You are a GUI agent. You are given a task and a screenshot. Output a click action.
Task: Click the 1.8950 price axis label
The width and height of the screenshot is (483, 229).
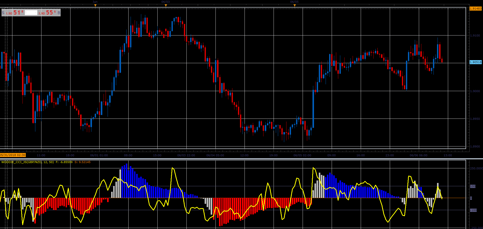pos(475,119)
